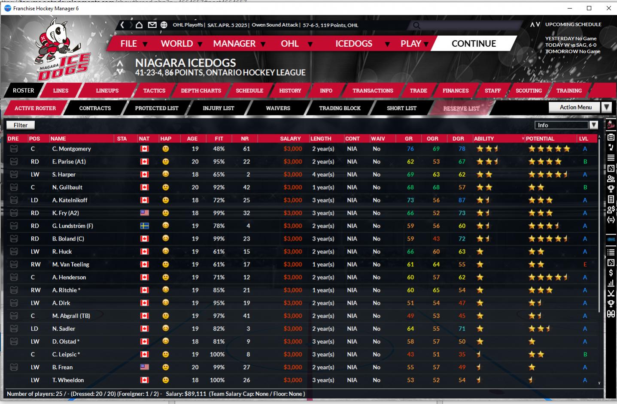Click the home icon in top navigation
617x404 pixels.
(139, 25)
